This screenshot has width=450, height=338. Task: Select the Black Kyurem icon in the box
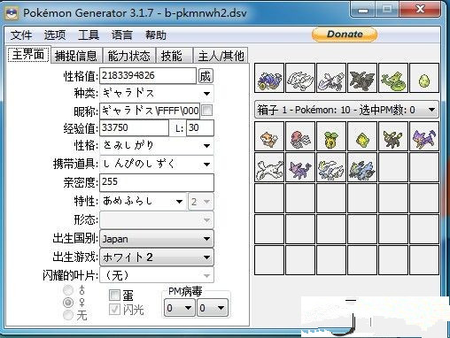click(362, 167)
